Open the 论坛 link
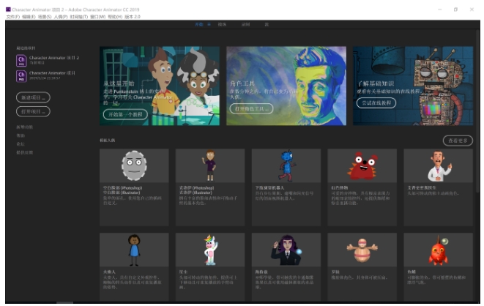Screen dimensions: 484x306 [21, 144]
